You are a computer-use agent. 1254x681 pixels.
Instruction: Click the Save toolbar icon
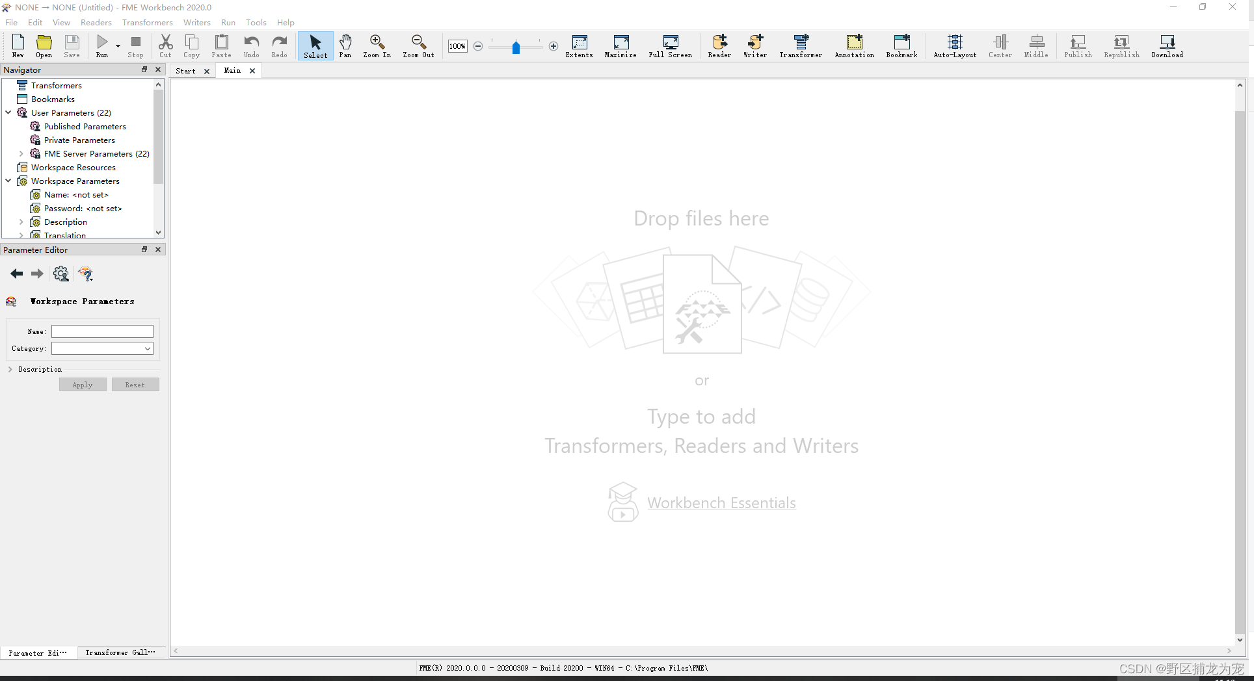(x=72, y=46)
